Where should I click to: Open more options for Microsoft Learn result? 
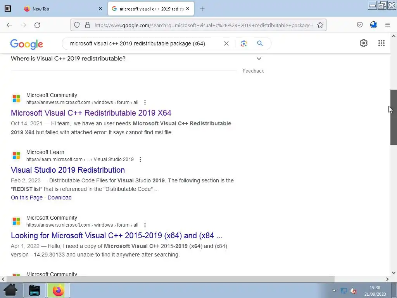point(140,159)
